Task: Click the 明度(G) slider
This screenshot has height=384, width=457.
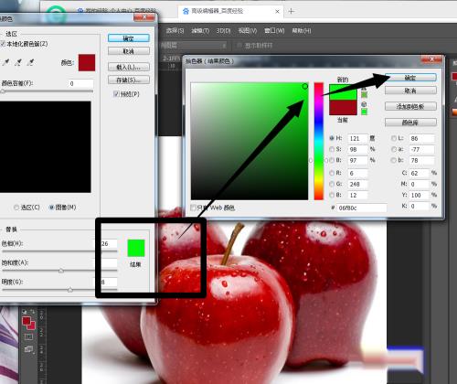Action: [x=59, y=290]
